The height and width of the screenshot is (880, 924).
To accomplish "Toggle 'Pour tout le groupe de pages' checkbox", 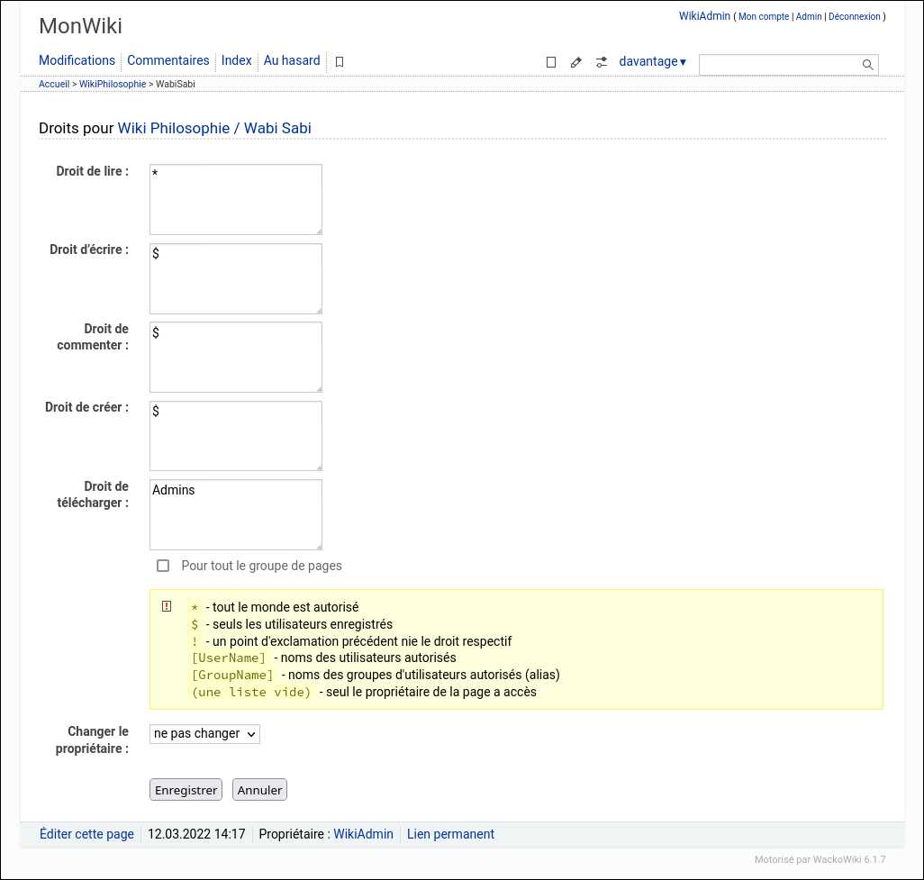I will pyautogui.click(x=163, y=566).
